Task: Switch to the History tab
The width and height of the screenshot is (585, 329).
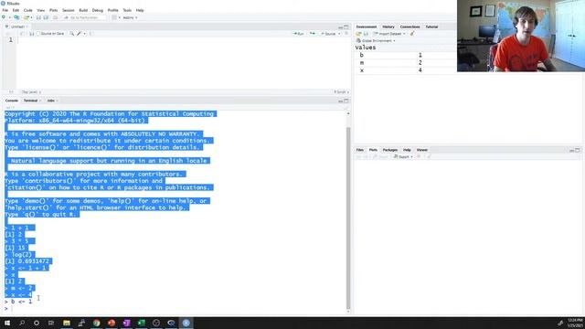Action: point(388,27)
